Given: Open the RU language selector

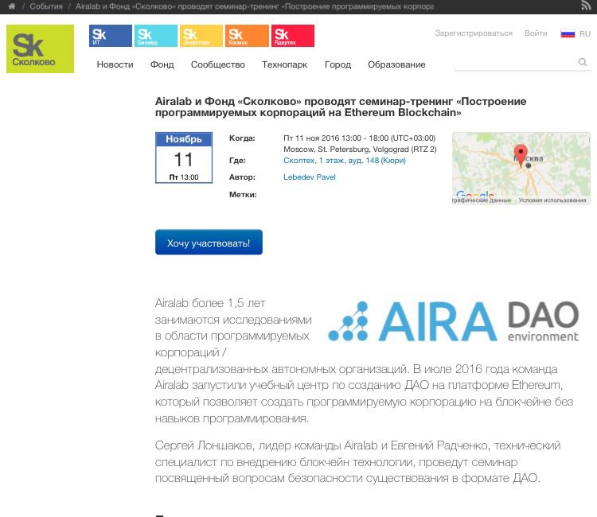Looking at the screenshot, I should coord(584,33).
